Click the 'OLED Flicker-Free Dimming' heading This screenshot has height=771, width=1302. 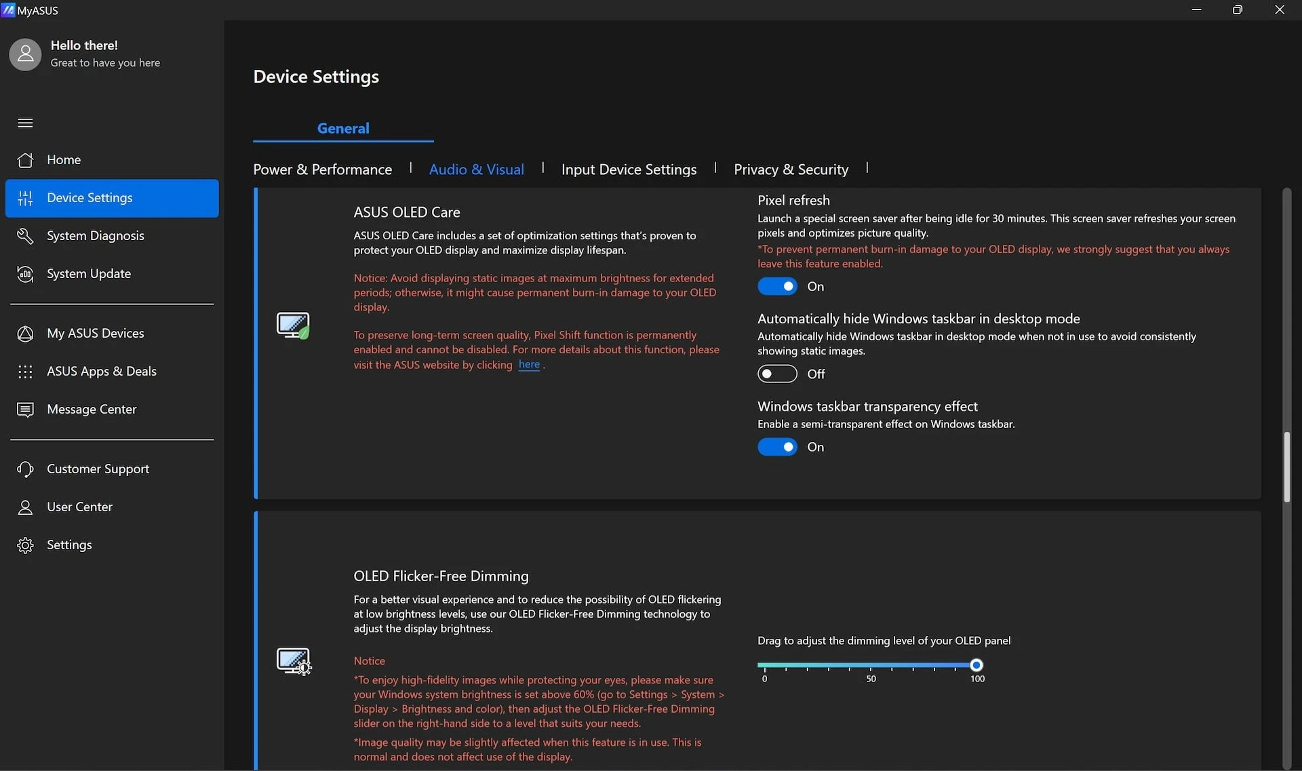(x=441, y=576)
